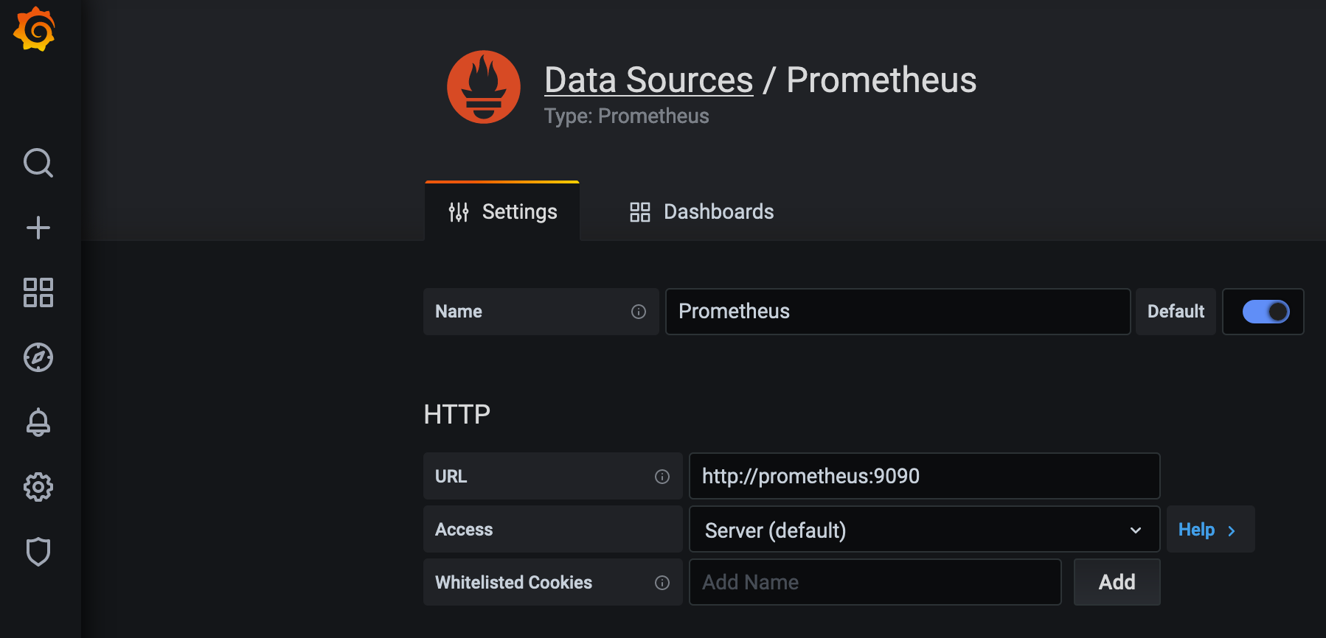1326x638 pixels.
Task: Expand the Access Server (default) dropdown
Action: (924, 530)
